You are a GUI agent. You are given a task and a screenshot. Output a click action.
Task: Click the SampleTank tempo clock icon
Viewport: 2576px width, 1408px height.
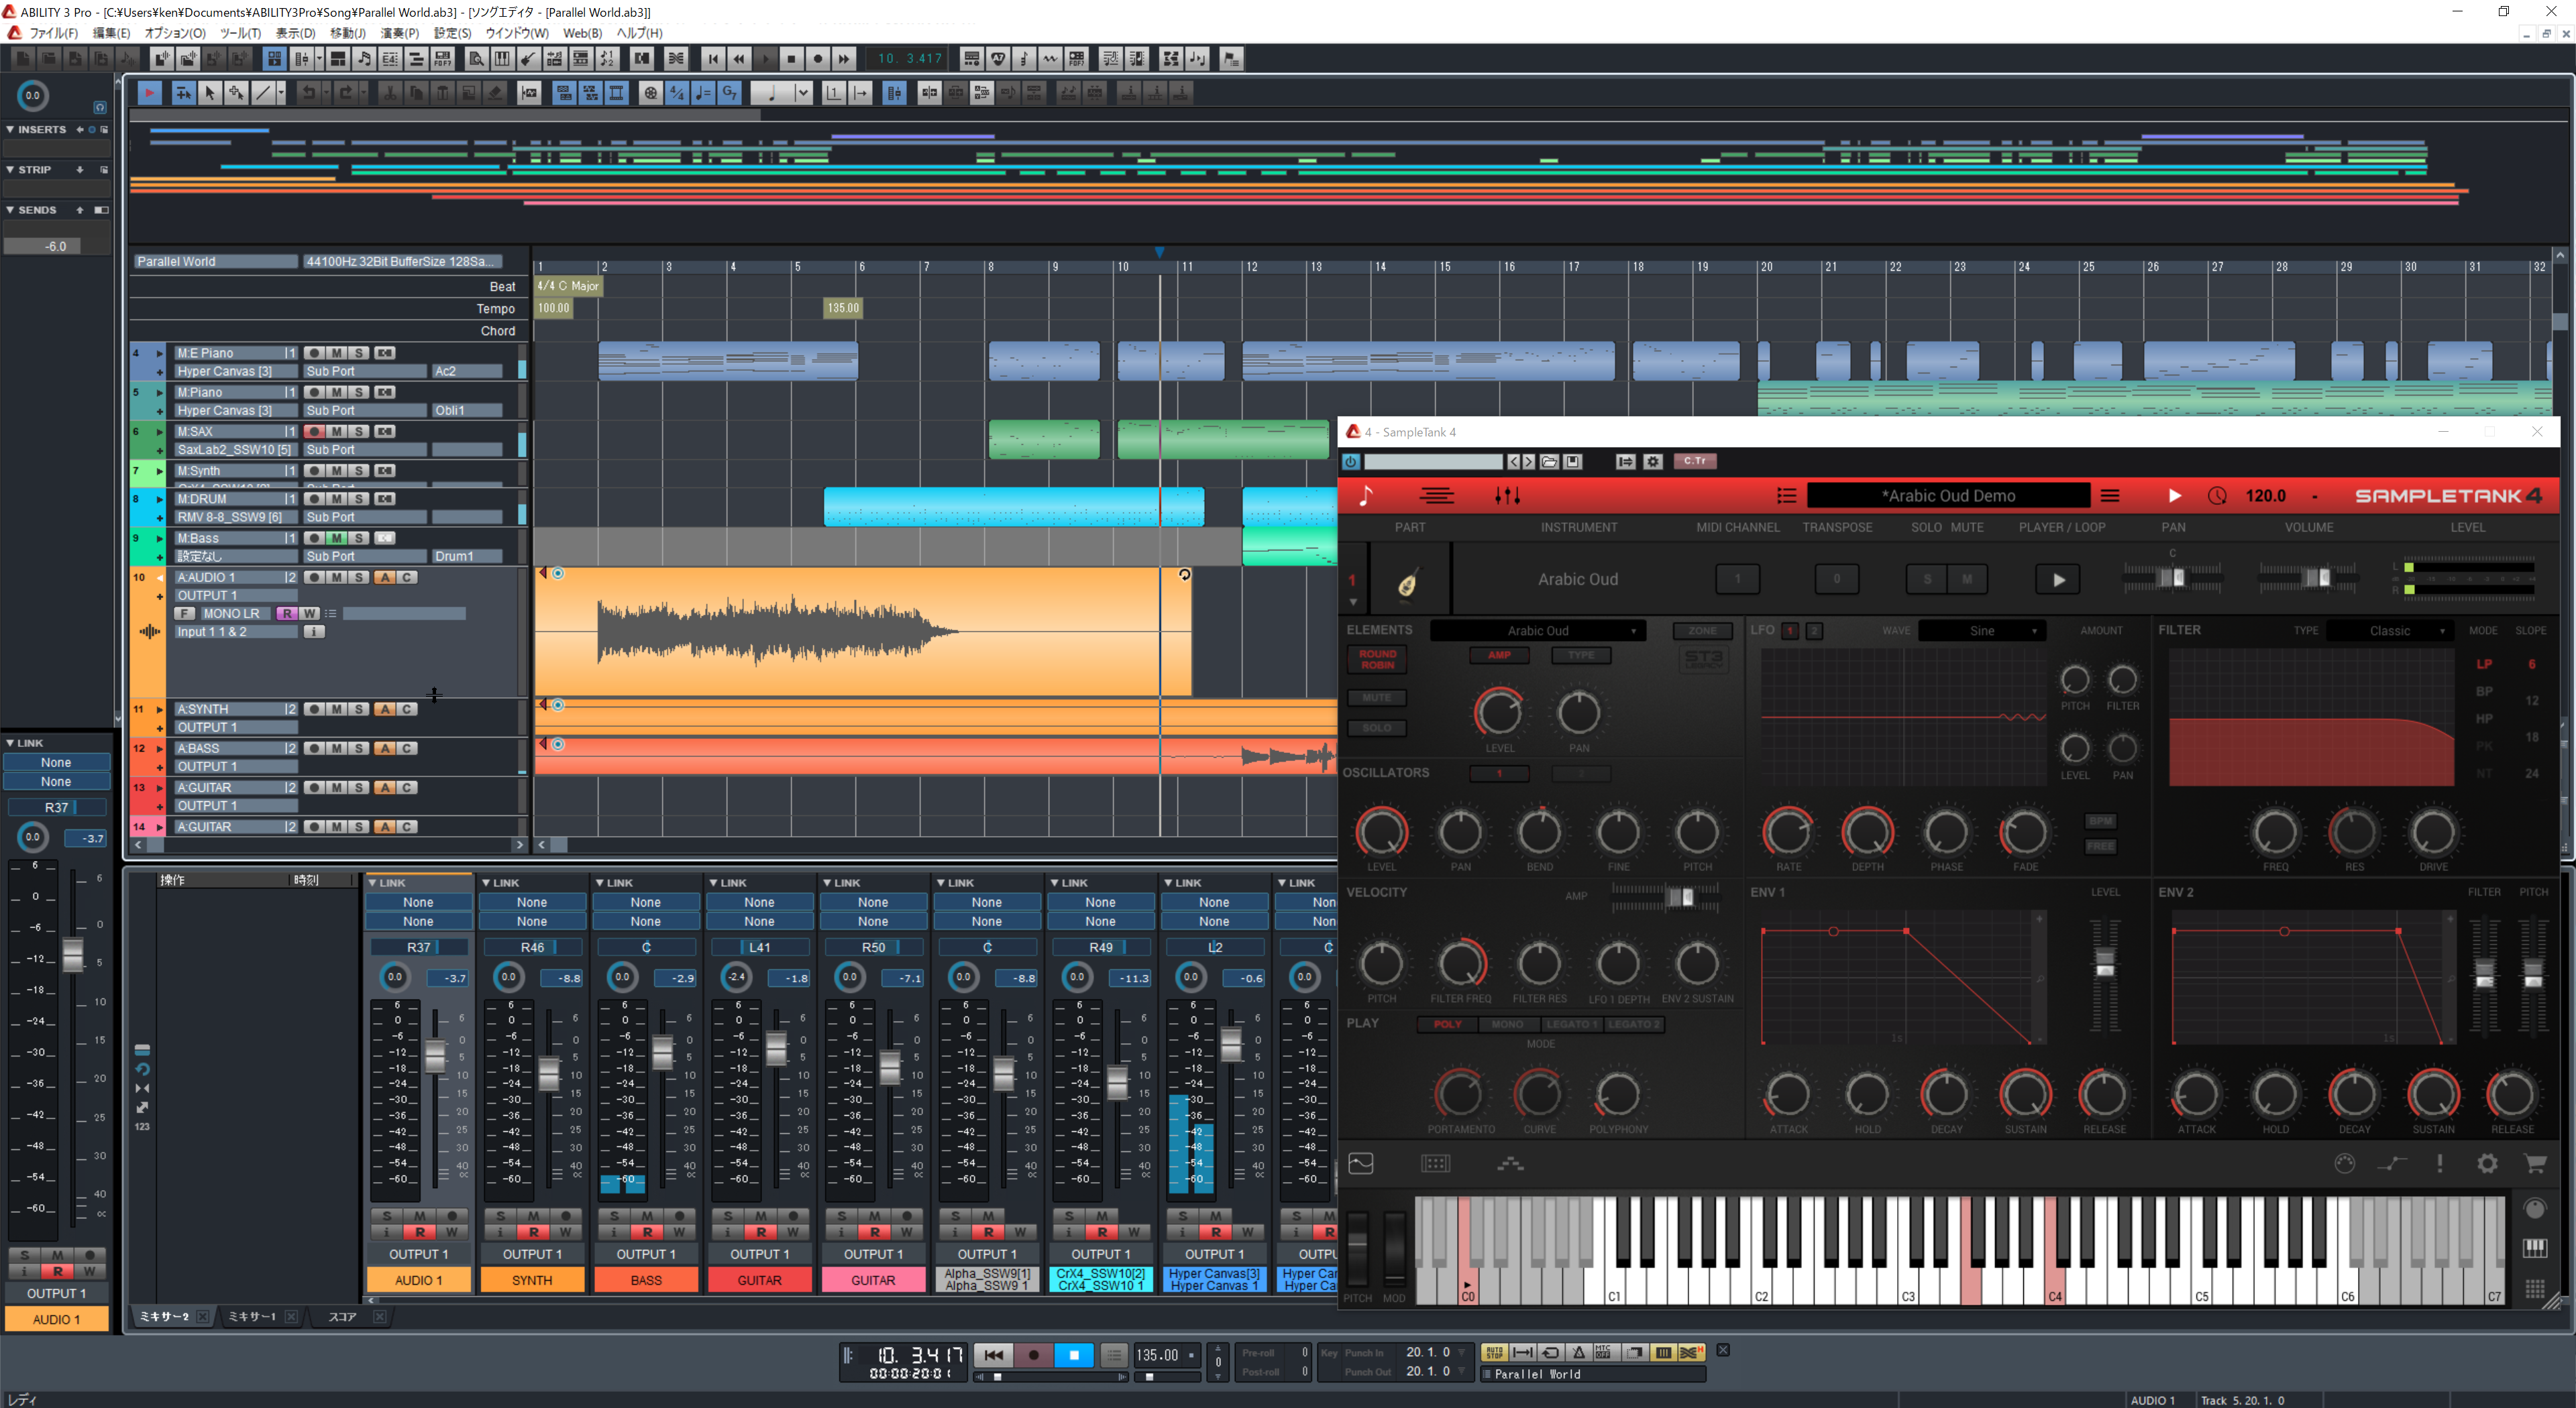click(x=2217, y=495)
